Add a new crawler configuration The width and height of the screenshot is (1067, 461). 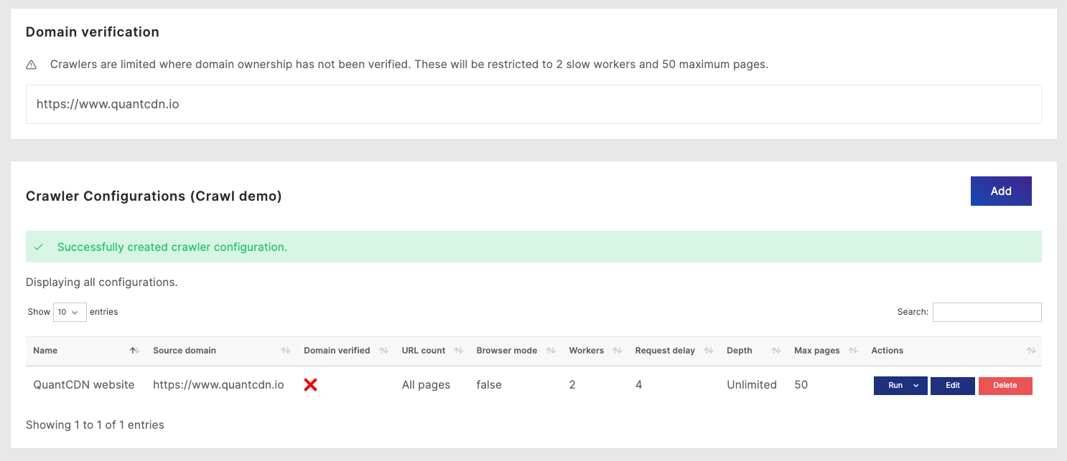[1001, 191]
